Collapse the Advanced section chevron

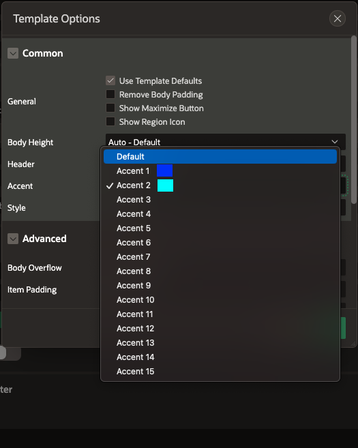tap(13, 239)
